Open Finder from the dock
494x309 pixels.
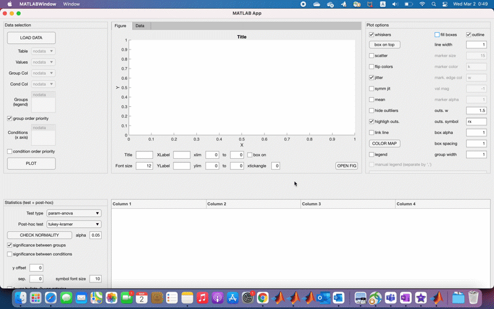[x=21, y=298]
